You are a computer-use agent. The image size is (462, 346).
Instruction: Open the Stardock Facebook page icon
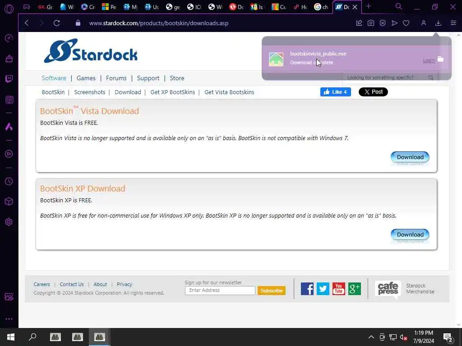click(x=307, y=289)
